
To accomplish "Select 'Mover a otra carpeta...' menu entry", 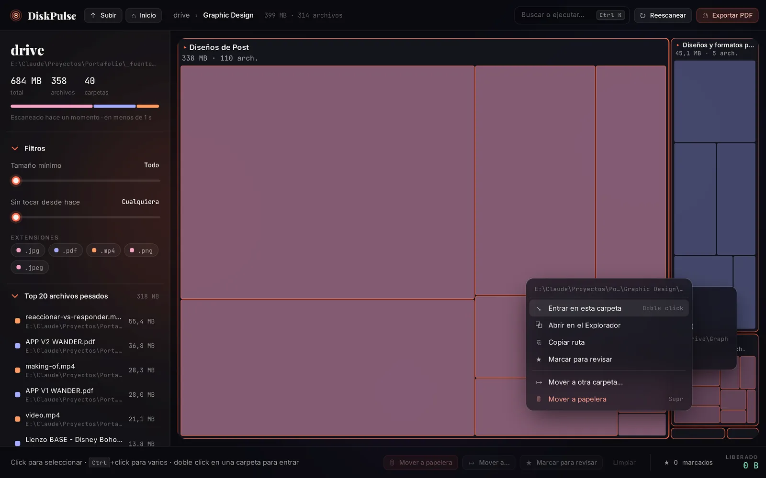I will 609,382.
